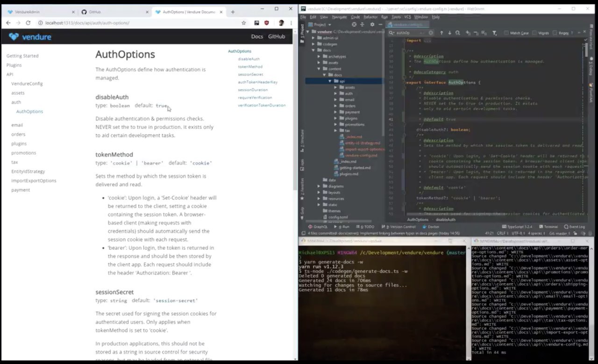Viewport: 598px width, 364px height.
Task: Click the authOp search input
Action: (x=411, y=33)
